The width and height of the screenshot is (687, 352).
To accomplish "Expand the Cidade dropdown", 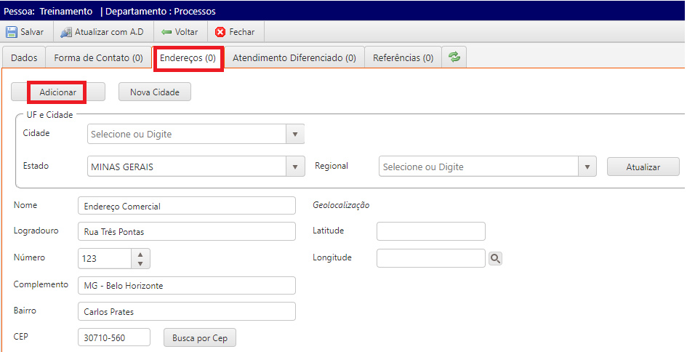I will pos(295,135).
